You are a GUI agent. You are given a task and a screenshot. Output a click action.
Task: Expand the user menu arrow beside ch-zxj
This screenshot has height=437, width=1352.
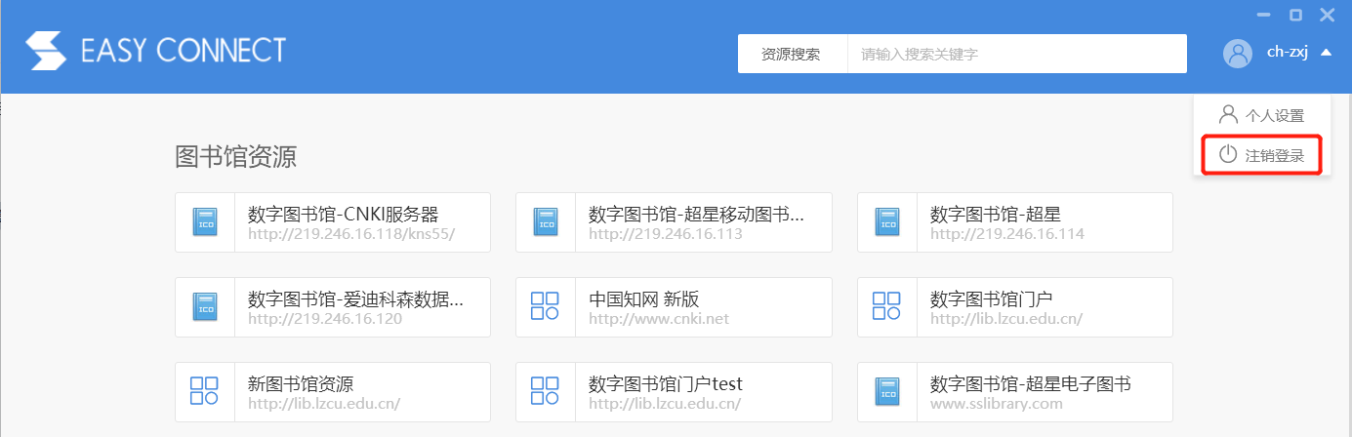click(1326, 53)
